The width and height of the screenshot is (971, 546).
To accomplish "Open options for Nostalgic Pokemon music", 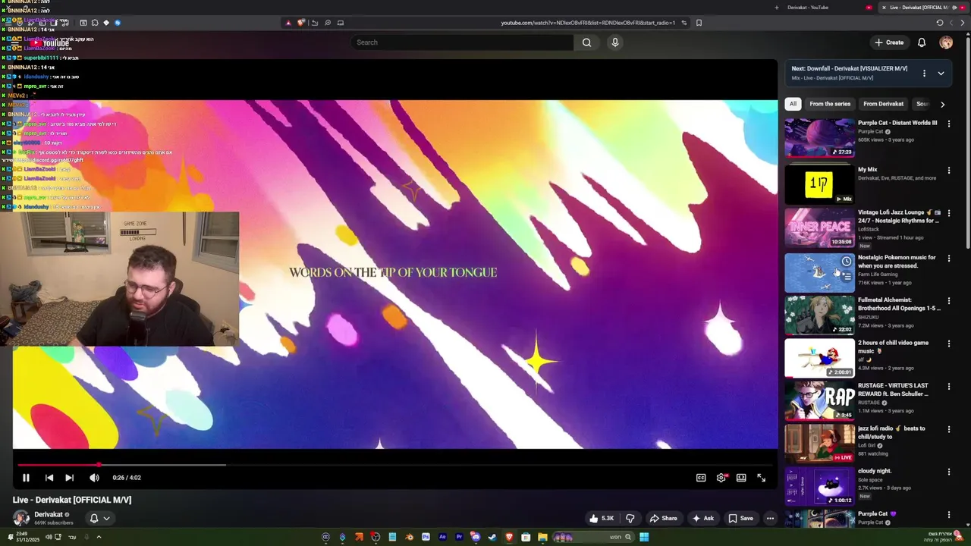I will click(948, 259).
